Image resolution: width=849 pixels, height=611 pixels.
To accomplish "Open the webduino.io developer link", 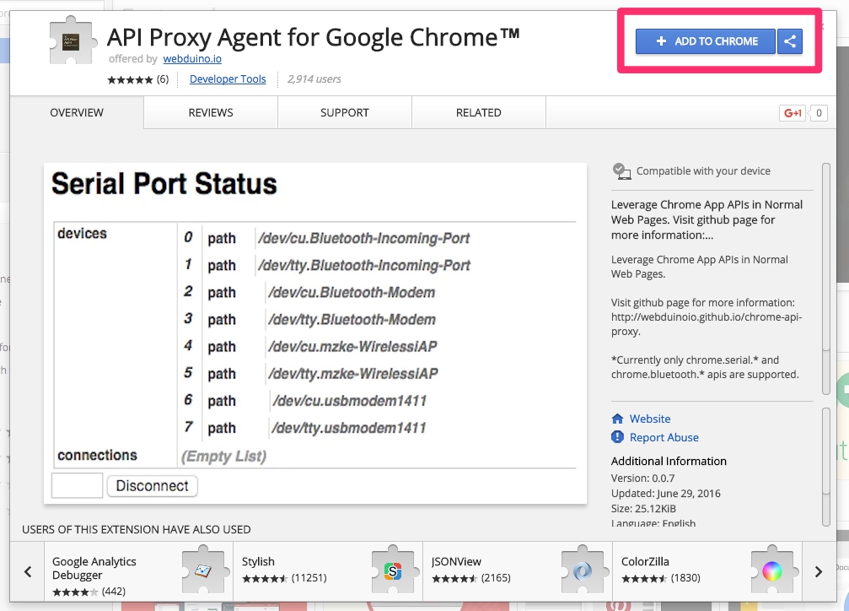I will pyautogui.click(x=192, y=58).
